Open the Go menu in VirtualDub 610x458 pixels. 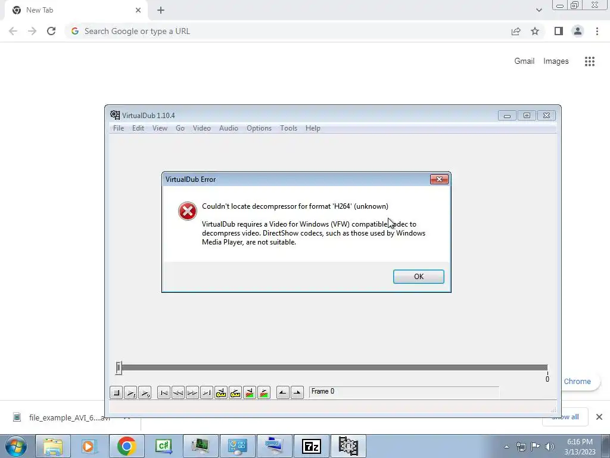(180, 128)
